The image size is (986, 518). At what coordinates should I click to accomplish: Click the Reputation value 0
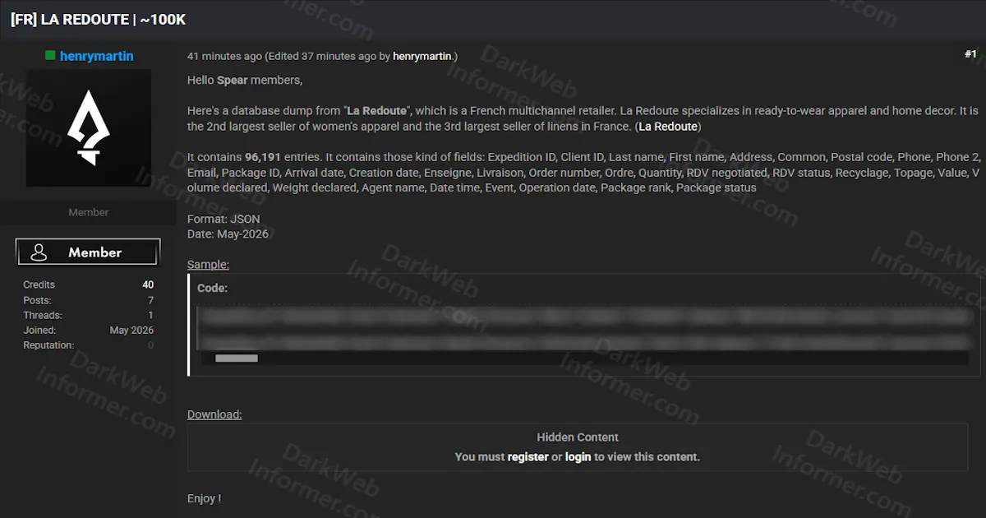click(150, 345)
